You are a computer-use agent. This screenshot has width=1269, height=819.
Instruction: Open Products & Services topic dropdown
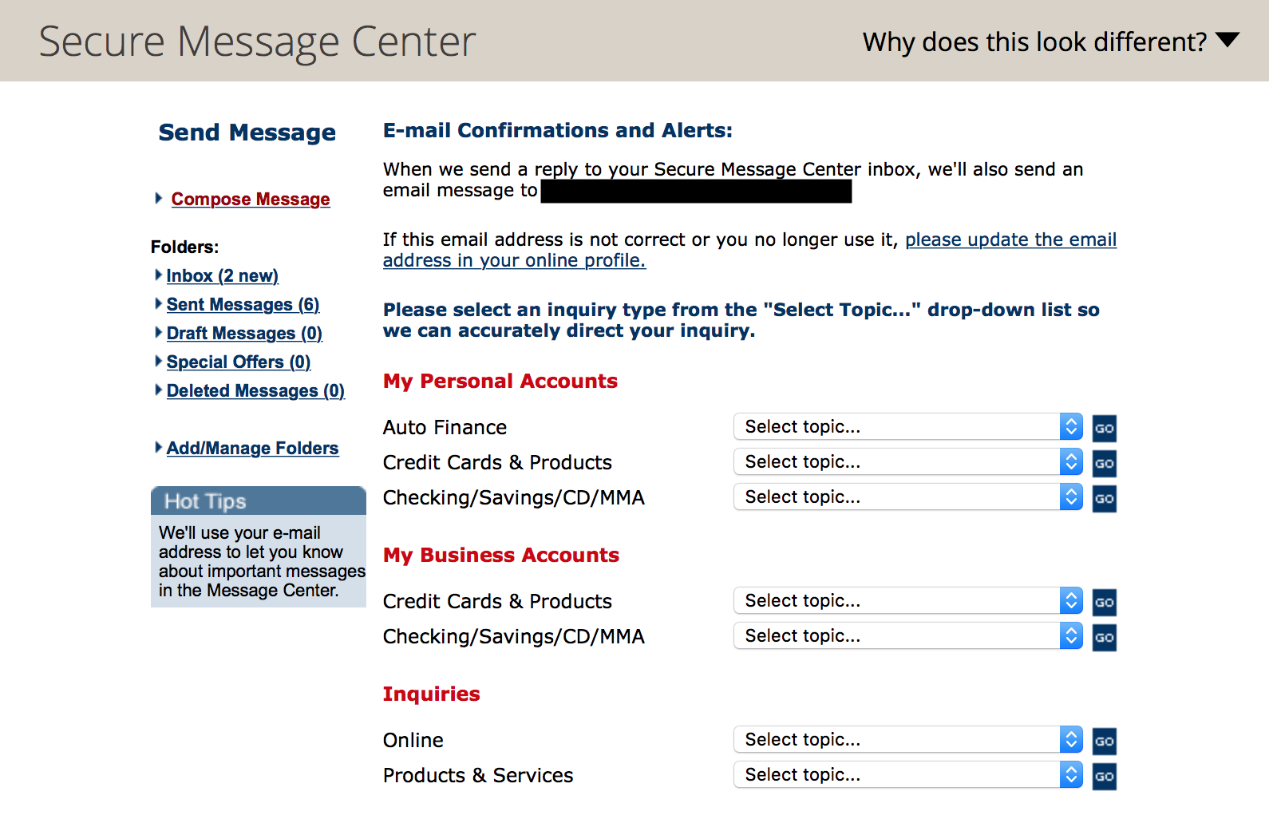[907, 775]
